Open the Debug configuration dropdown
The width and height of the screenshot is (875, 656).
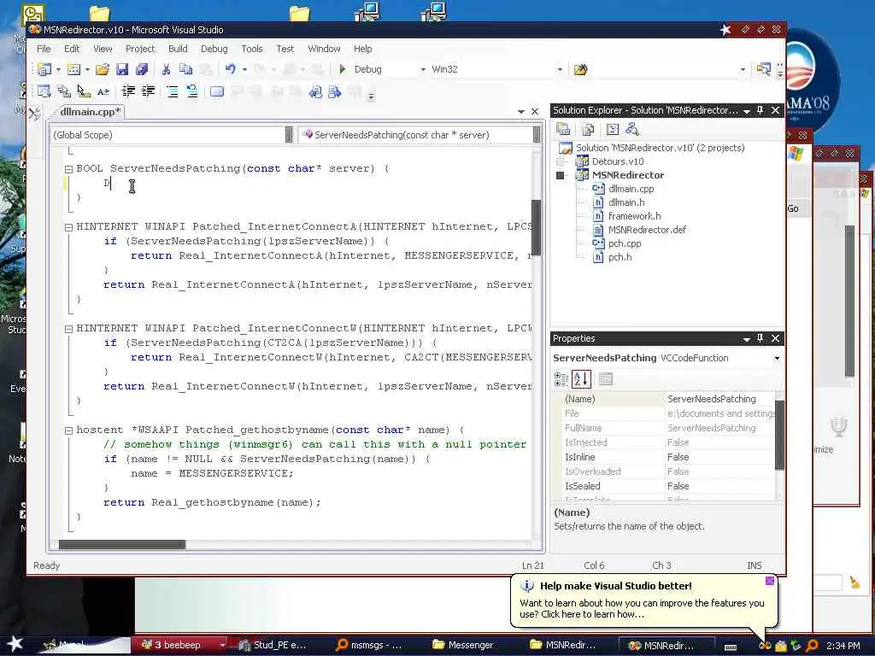coord(423,69)
